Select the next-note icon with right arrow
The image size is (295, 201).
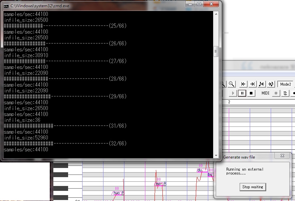coord(271,84)
